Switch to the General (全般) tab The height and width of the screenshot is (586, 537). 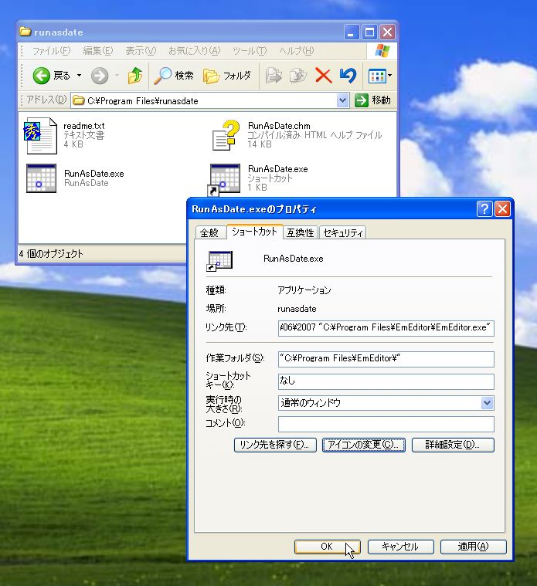click(x=209, y=233)
